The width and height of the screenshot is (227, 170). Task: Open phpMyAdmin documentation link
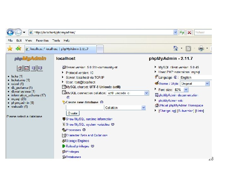click(x=178, y=95)
